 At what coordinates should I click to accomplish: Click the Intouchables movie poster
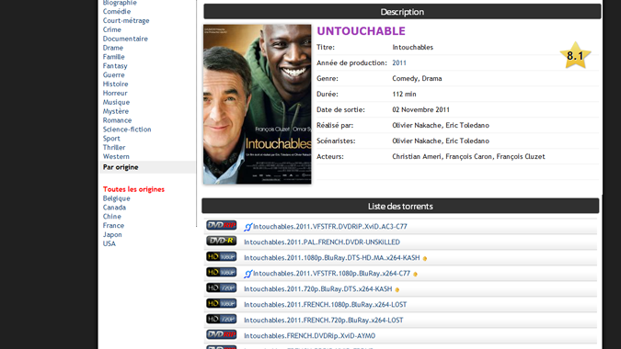click(x=258, y=105)
